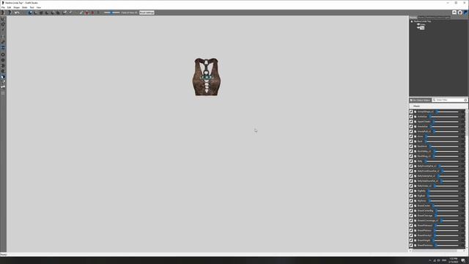Open the GitHub icon at top right

pyautogui.click(x=460, y=12)
